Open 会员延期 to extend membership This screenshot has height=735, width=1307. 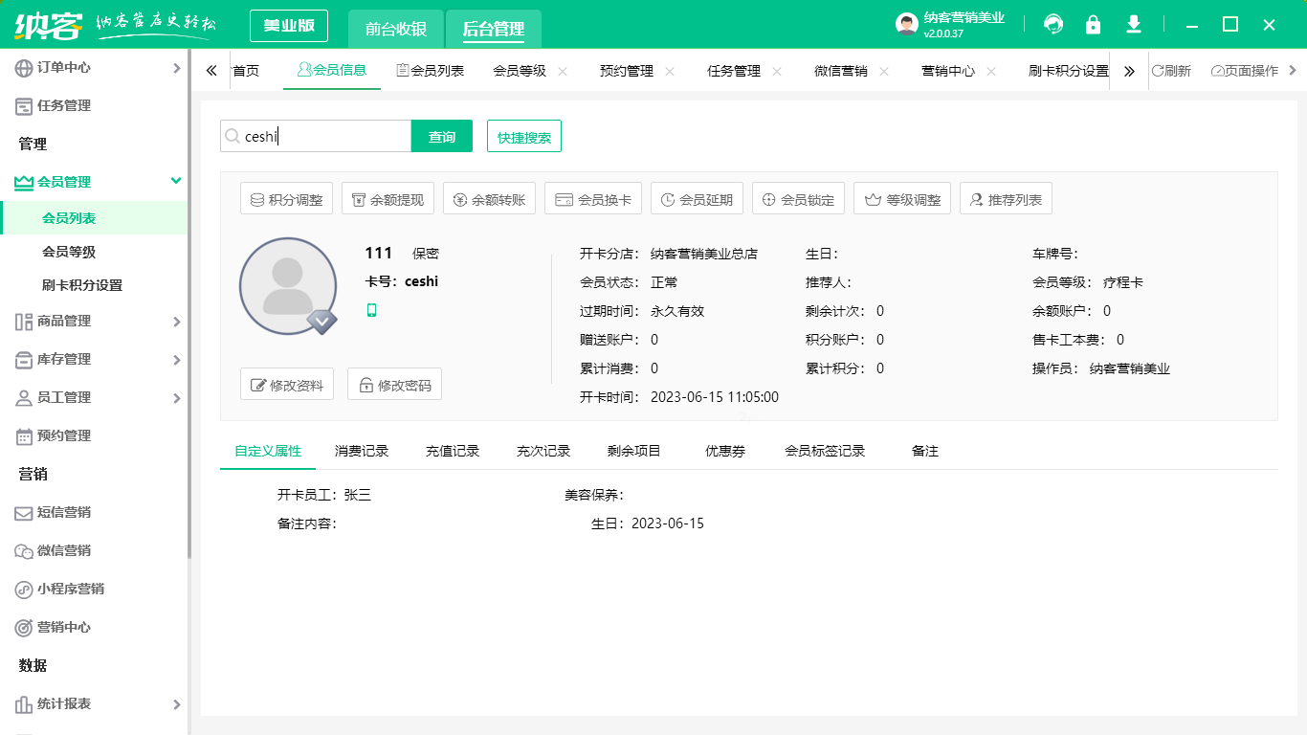696,198
